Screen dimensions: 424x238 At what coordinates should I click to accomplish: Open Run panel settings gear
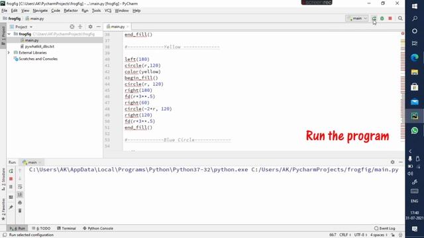click(393, 162)
